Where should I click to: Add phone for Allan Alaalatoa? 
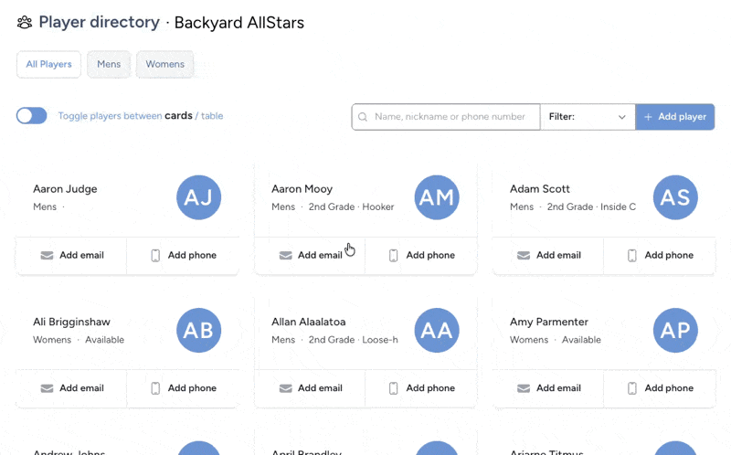click(x=421, y=388)
